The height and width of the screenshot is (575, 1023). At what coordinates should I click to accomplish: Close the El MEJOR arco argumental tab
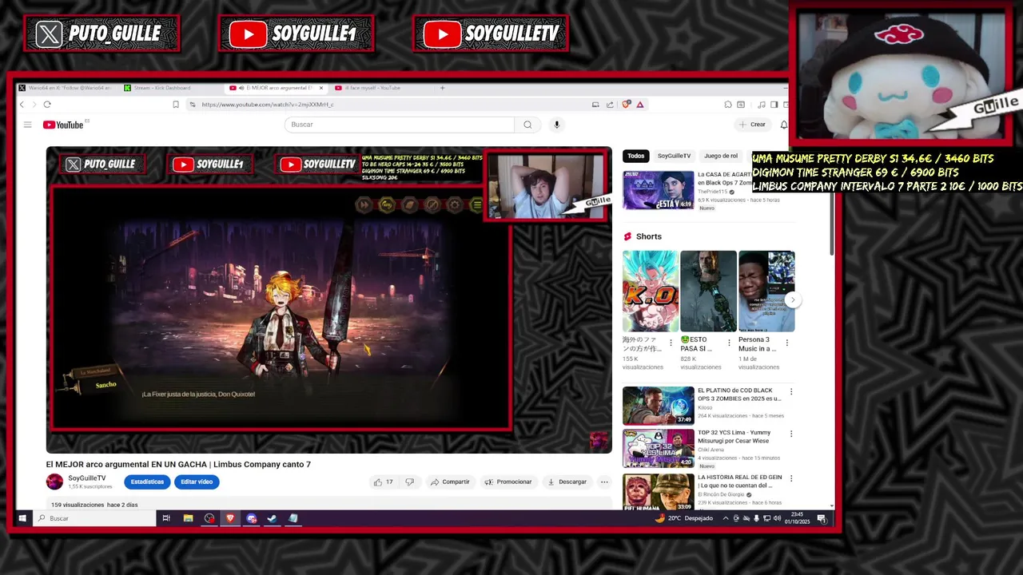click(321, 88)
